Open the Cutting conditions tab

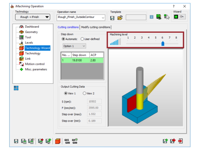(68, 27)
